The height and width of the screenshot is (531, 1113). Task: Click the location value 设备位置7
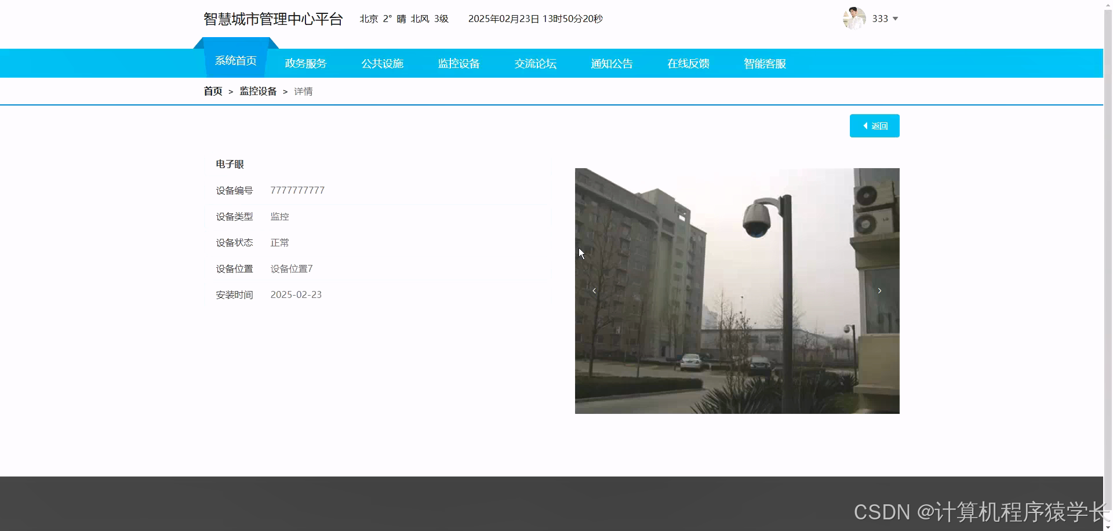coord(292,268)
